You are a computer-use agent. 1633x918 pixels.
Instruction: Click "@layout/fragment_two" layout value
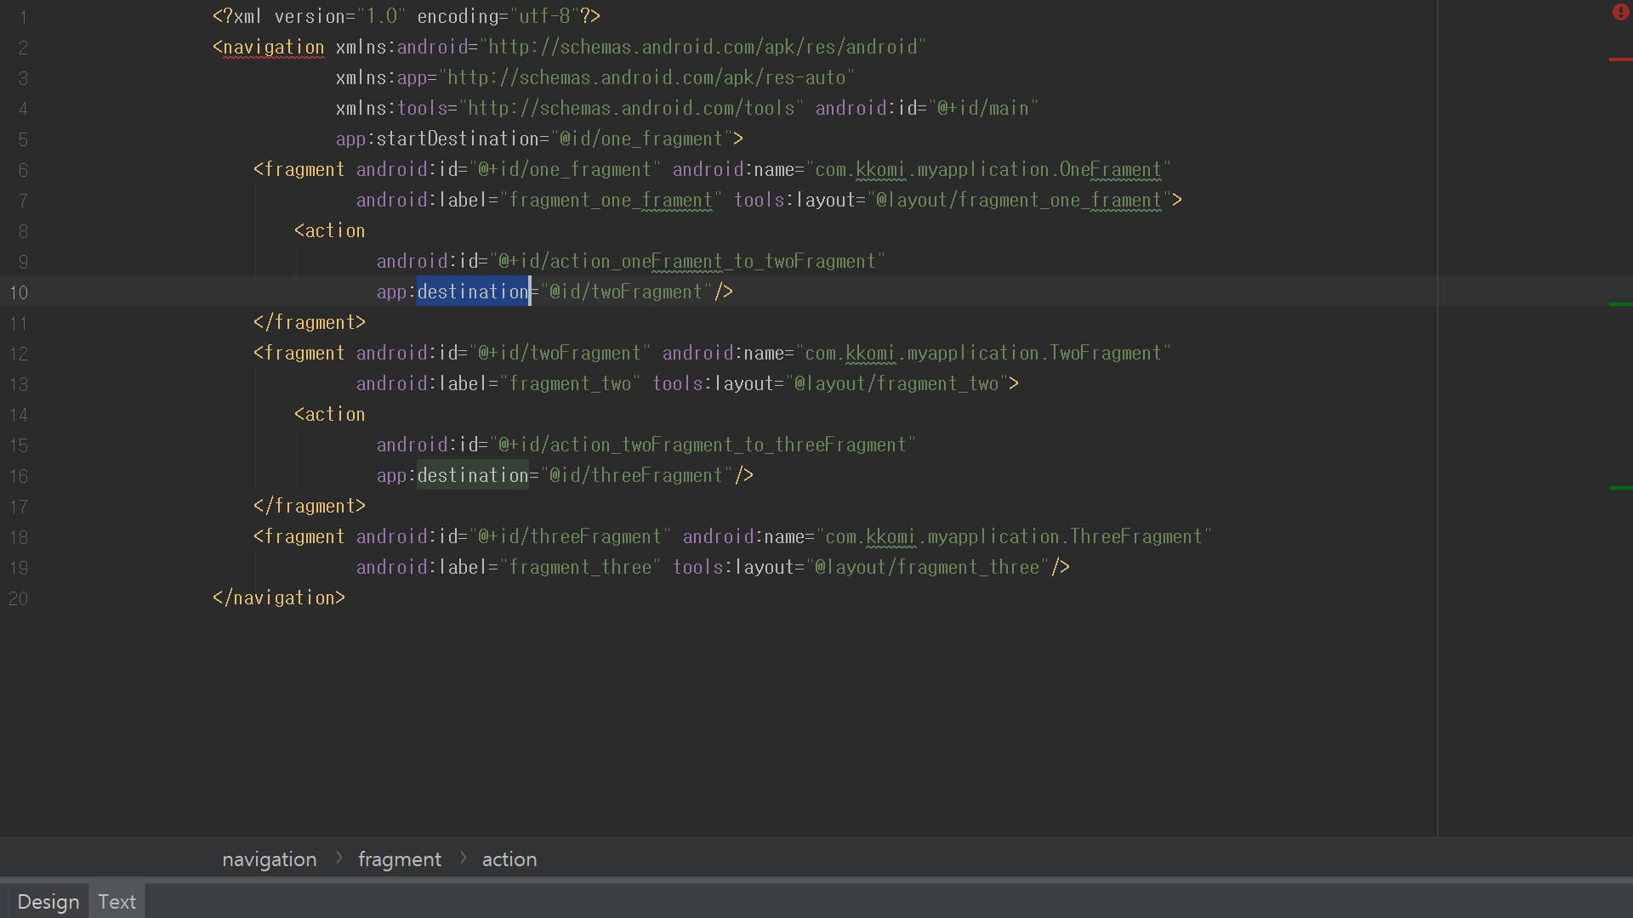click(x=896, y=383)
